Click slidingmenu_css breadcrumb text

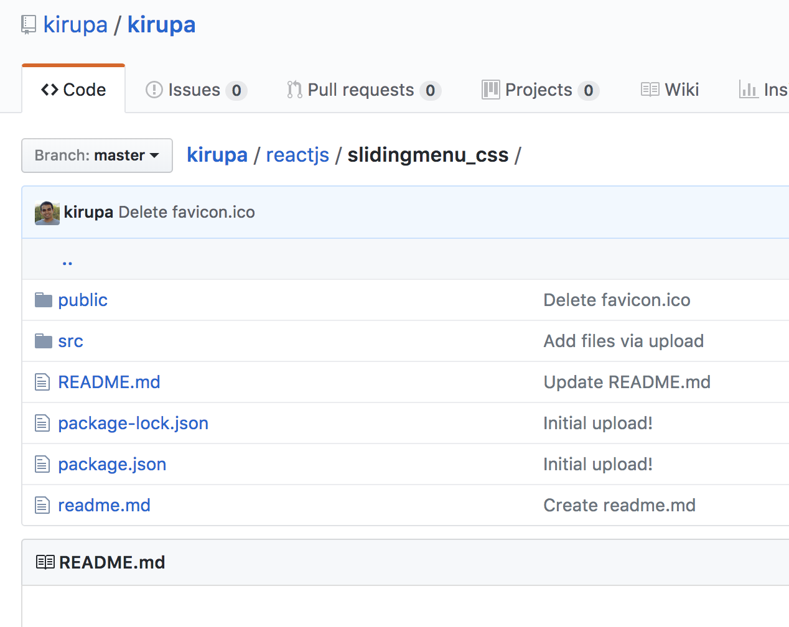[x=427, y=155]
